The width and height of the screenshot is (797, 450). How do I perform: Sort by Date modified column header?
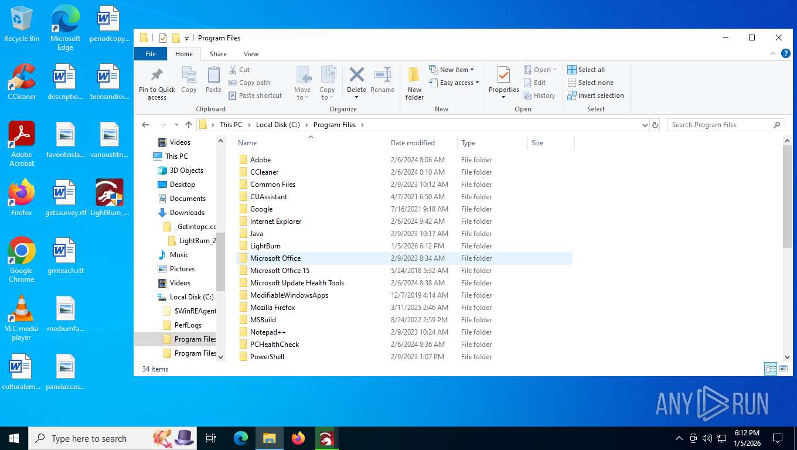(x=422, y=143)
